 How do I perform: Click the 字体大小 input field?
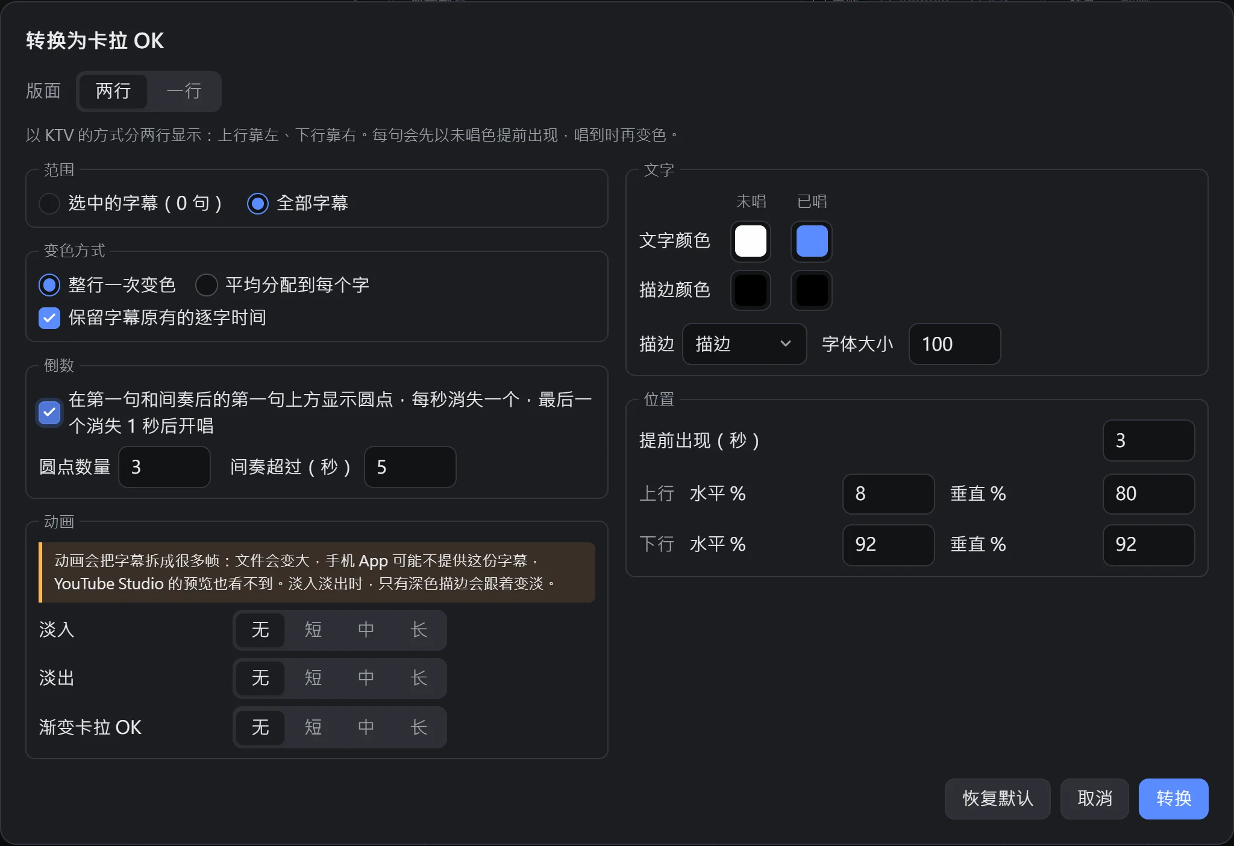(955, 344)
